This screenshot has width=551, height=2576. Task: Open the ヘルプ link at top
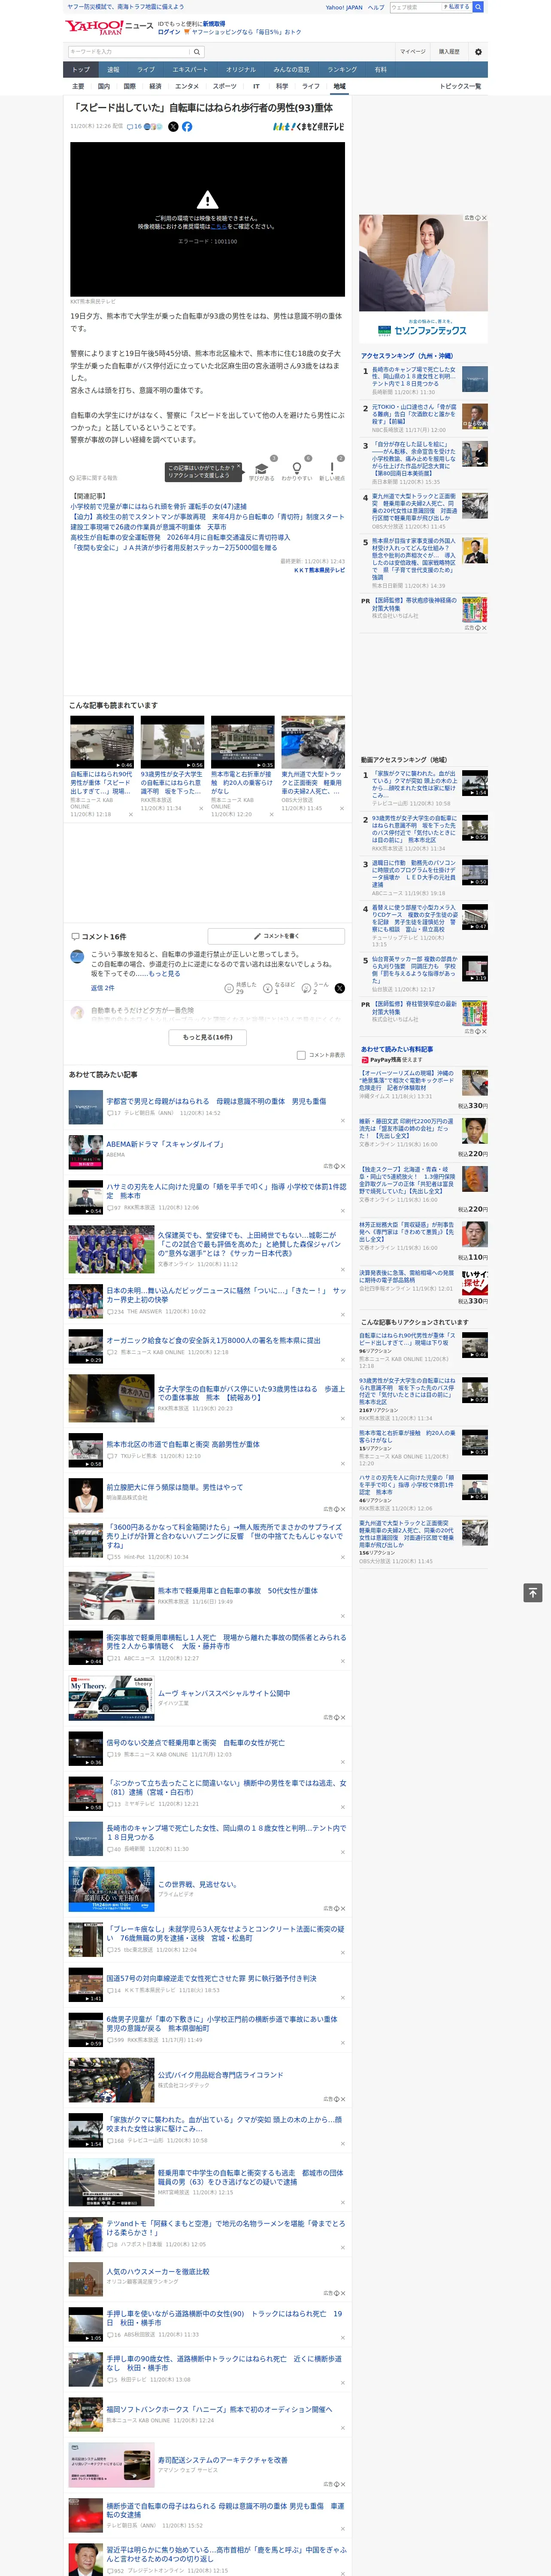[x=376, y=7]
